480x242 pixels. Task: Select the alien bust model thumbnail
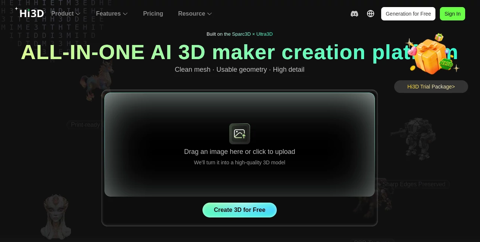pyautogui.click(x=56, y=217)
